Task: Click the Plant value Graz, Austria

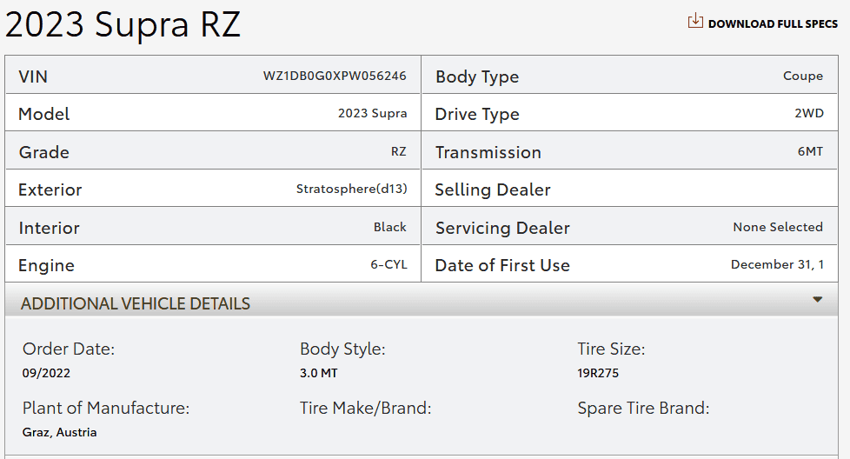Action: click(60, 432)
